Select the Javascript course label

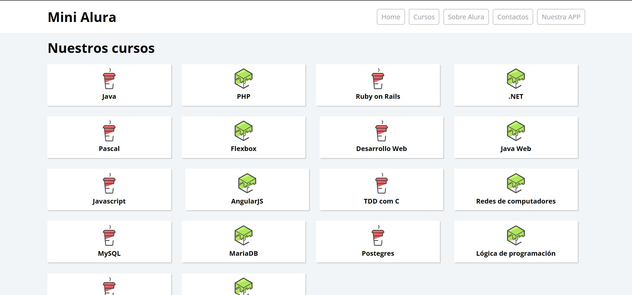click(x=109, y=201)
